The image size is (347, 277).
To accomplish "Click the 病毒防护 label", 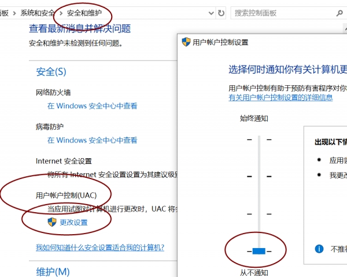I will pos(50,127).
